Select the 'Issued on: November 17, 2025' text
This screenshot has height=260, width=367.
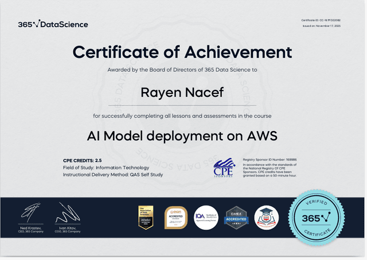[322, 26]
